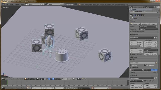161x90 pixels.
Task: Play the animation forward
Action: point(73,88)
